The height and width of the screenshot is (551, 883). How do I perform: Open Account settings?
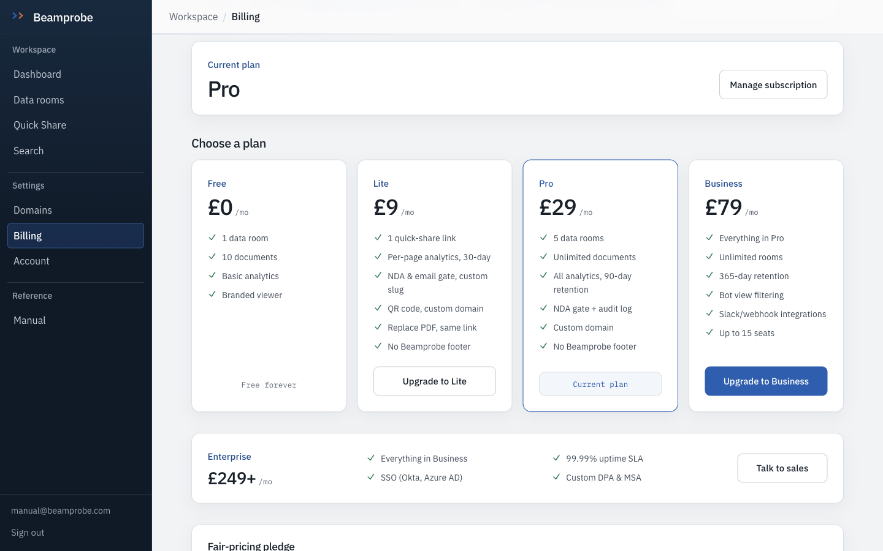[x=75, y=261]
